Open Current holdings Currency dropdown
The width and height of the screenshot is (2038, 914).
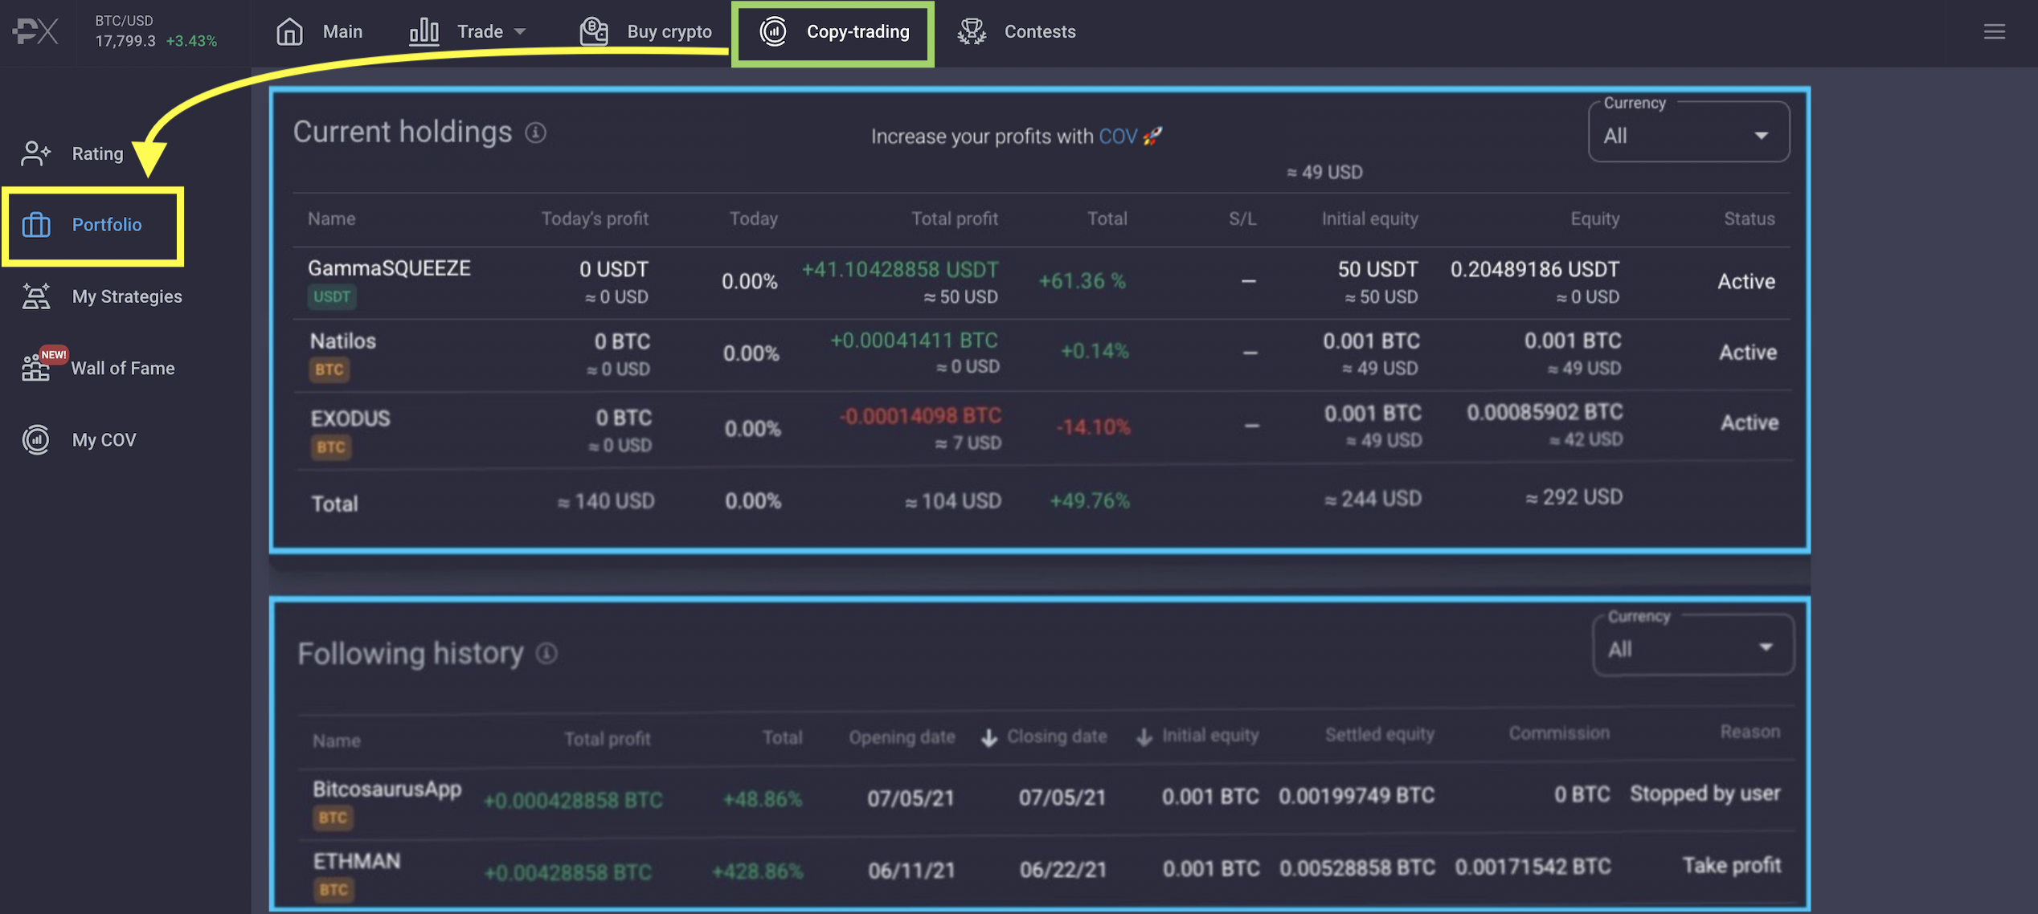pyautogui.click(x=1688, y=136)
